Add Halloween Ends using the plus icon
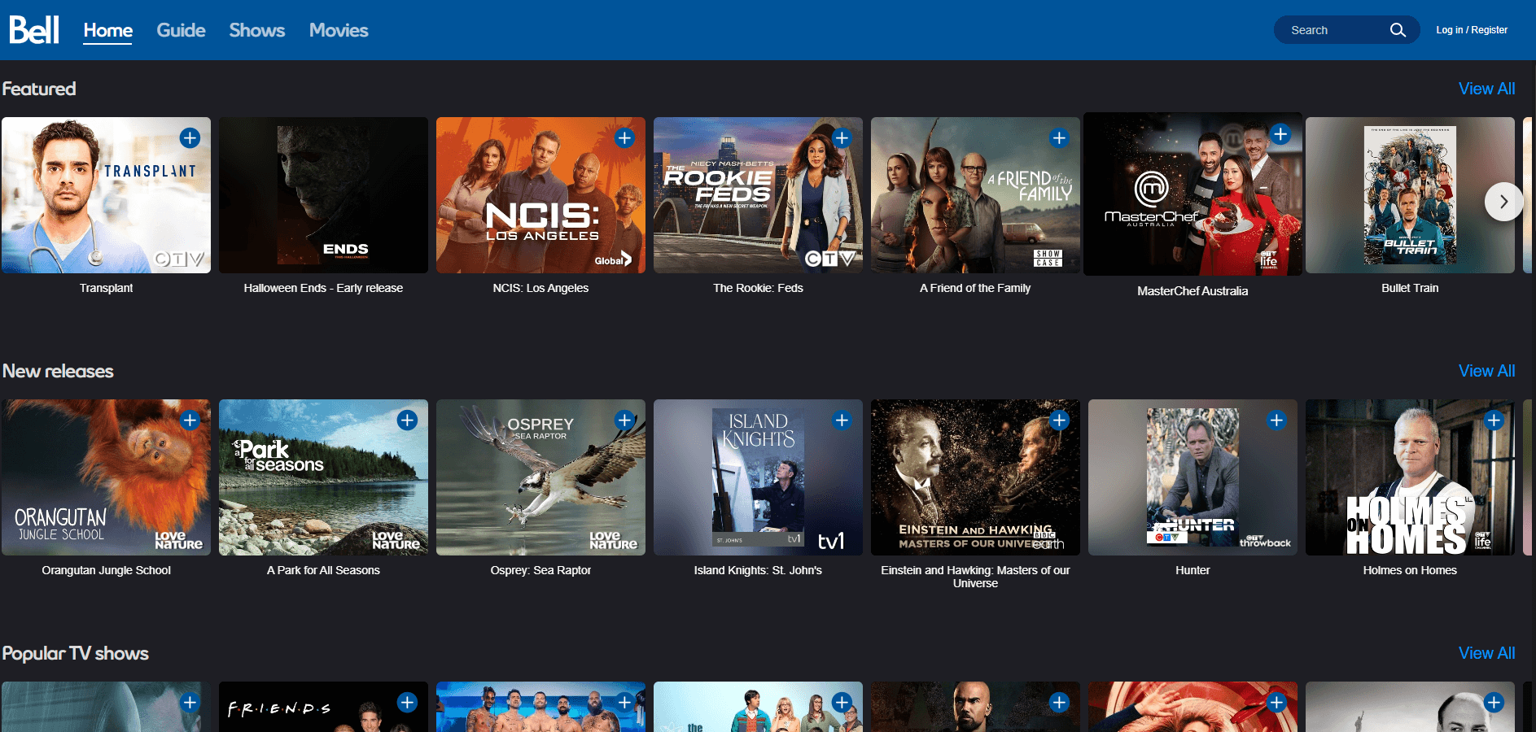Viewport: 1536px width, 732px height. click(407, 137)
